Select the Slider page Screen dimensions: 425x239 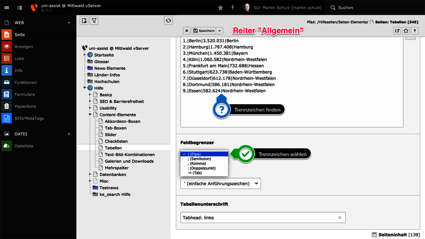111,134
